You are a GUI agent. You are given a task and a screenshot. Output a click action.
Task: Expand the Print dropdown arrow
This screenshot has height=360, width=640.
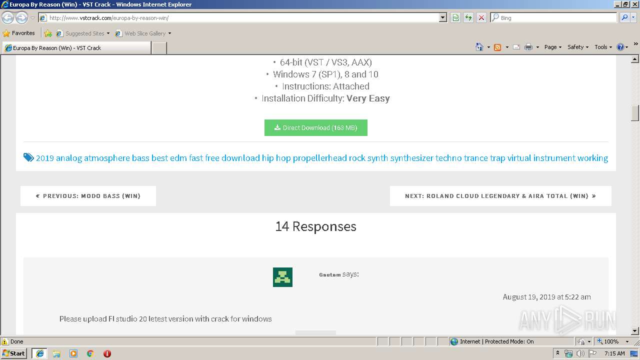pos(538,47)
